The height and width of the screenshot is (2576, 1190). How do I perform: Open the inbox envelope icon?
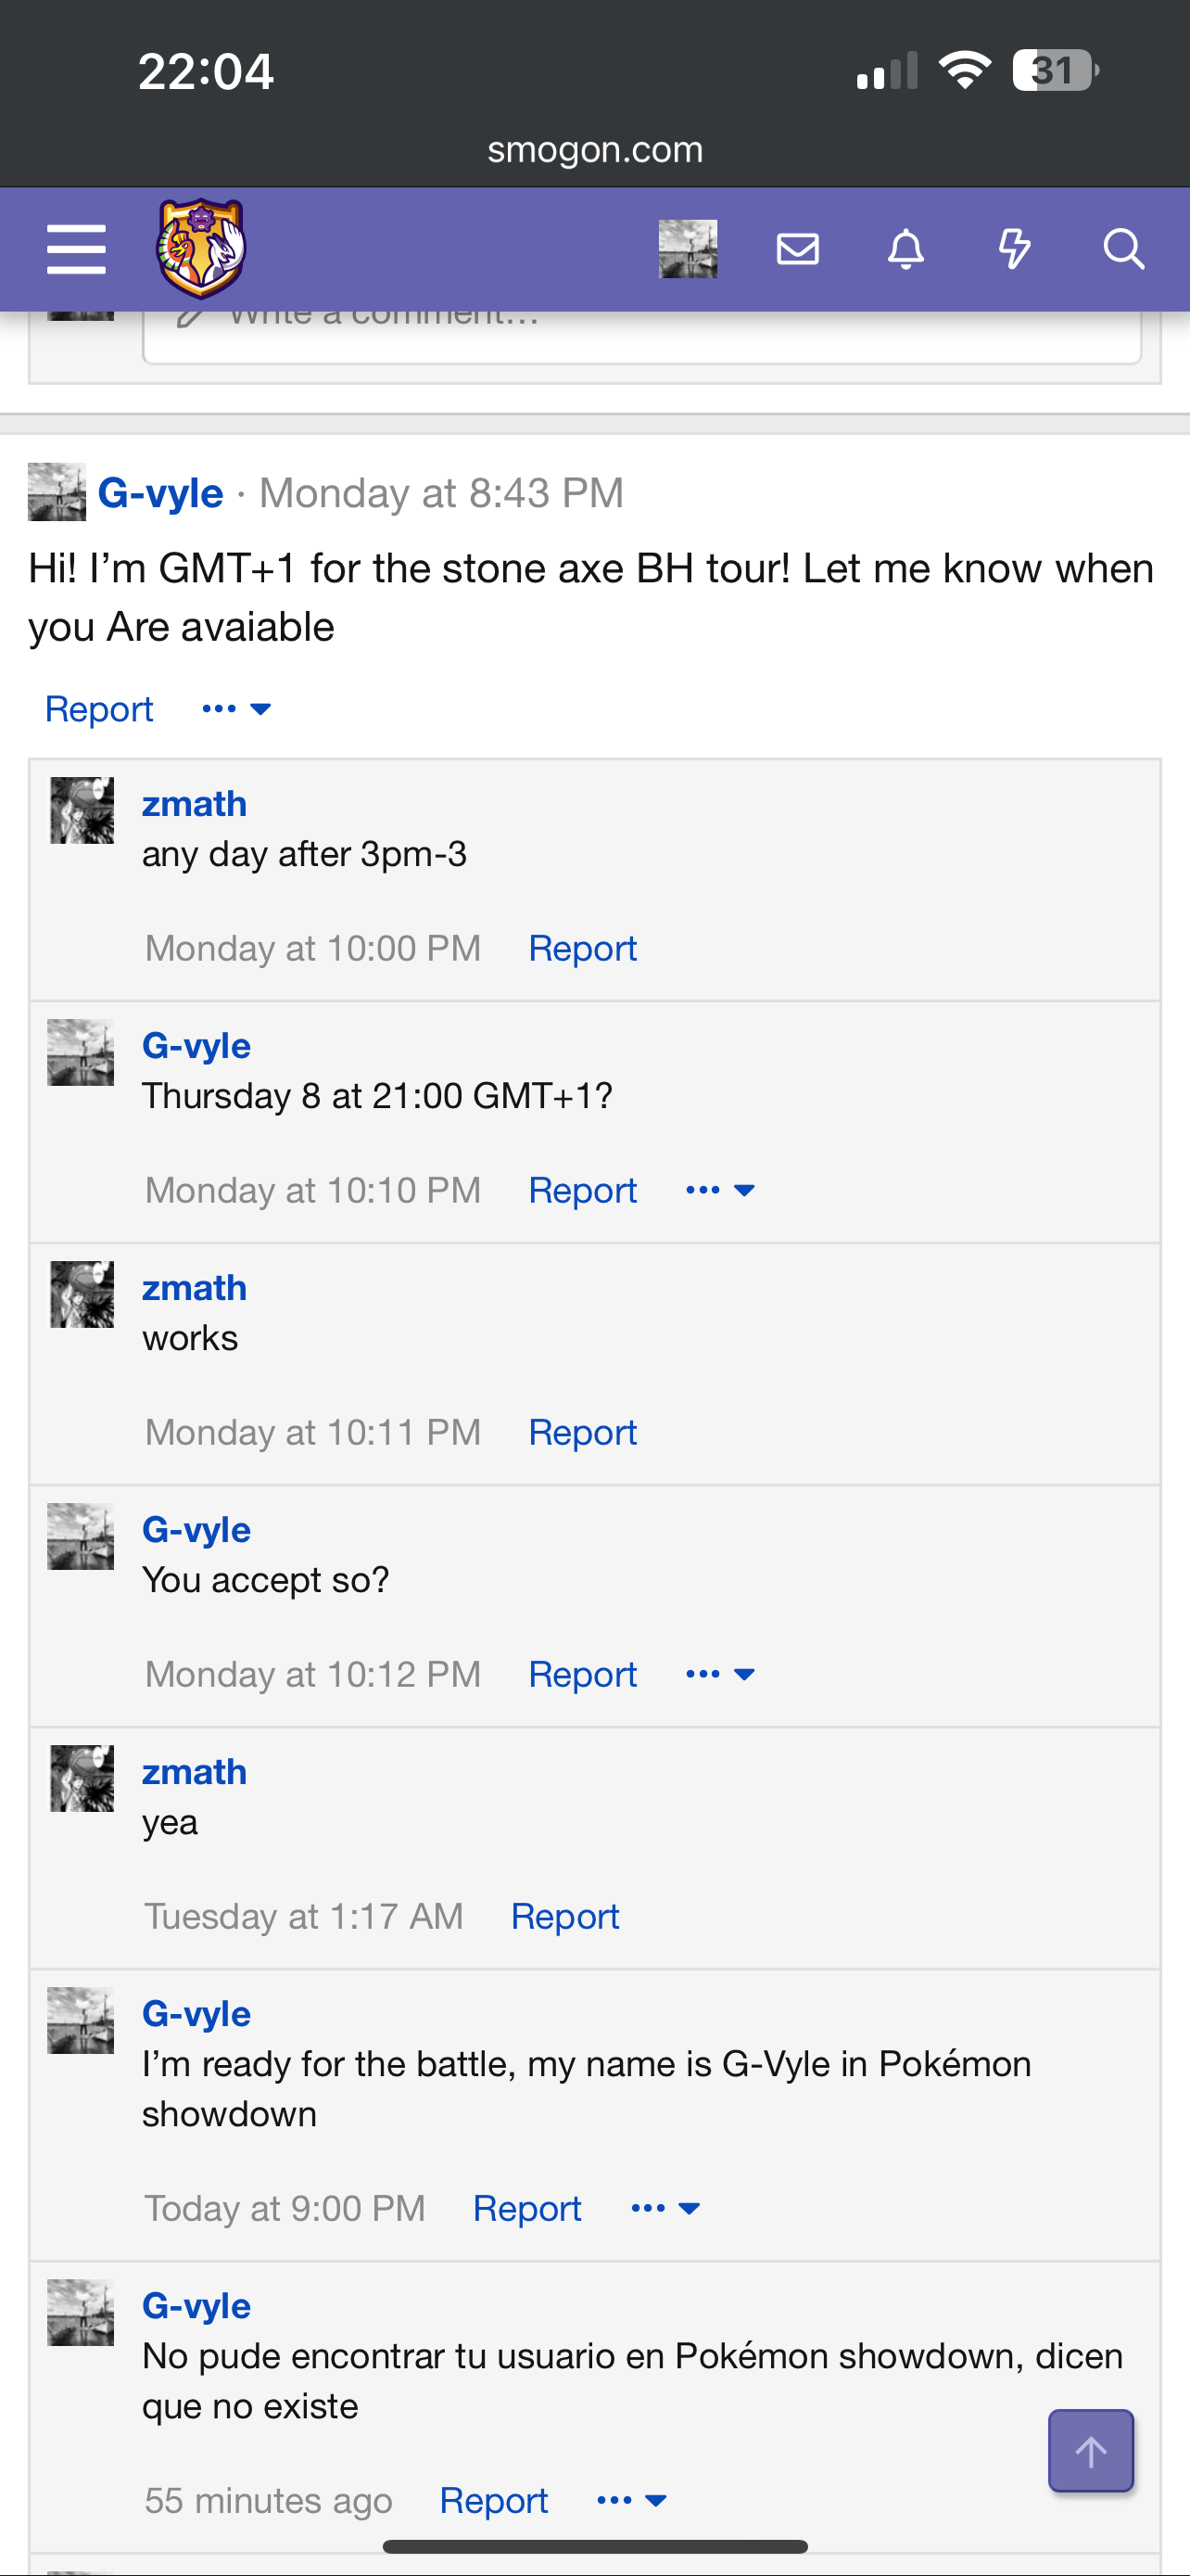click(797, 249)
